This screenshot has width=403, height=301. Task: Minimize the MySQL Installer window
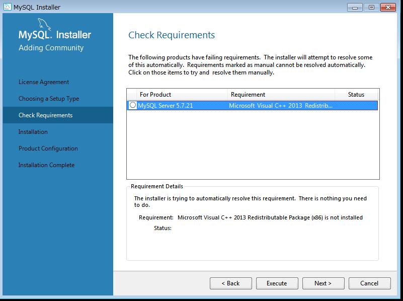355,7
